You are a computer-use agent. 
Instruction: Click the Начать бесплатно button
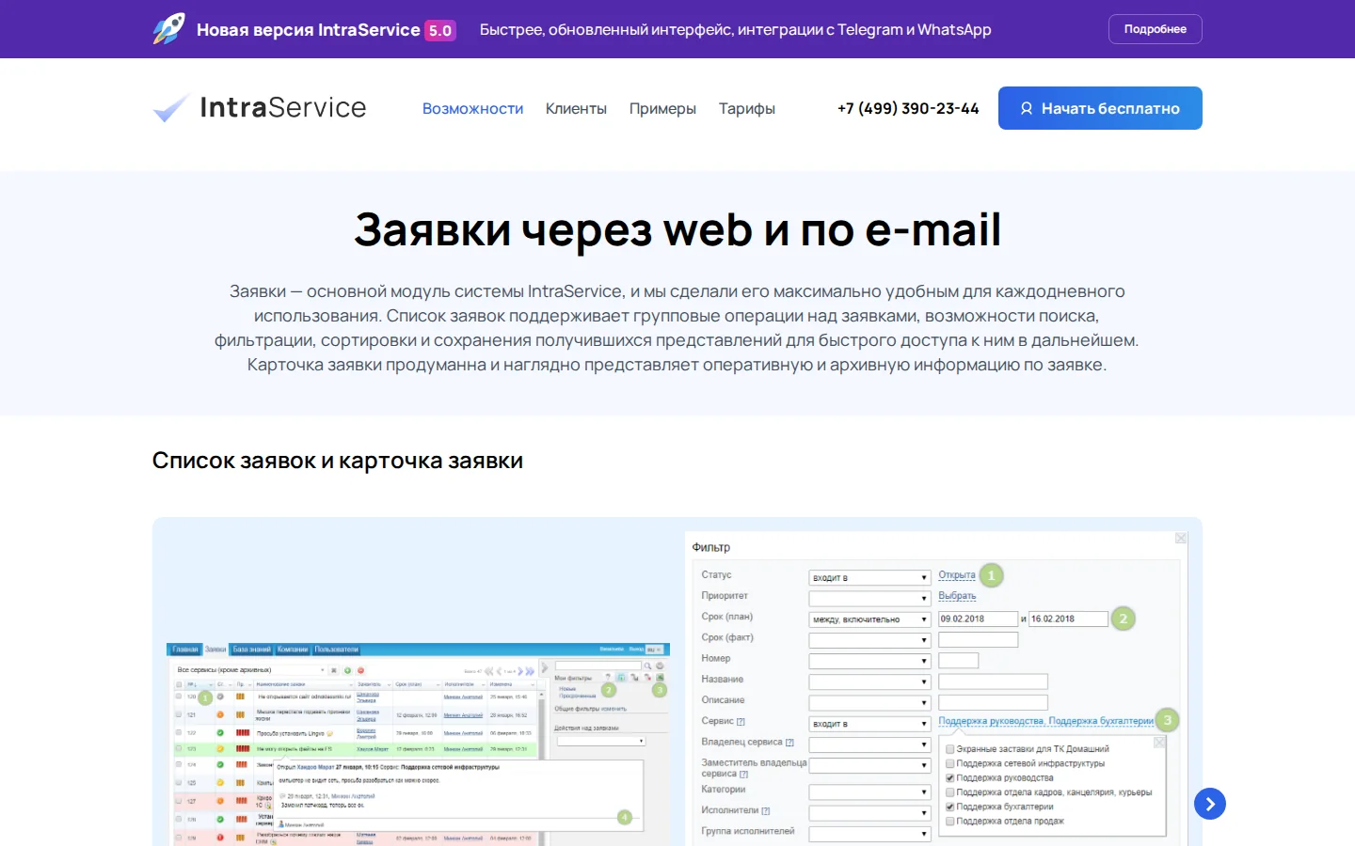[1100, 108]
